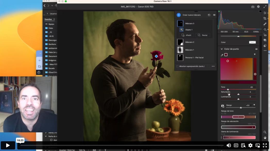The image size is (270, 151).
Task: Click the selected dark red color swatch
Action: 226,55
